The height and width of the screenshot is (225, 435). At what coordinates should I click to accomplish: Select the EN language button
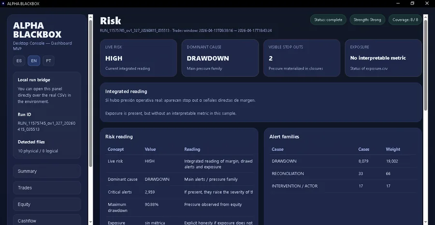pos(34,61)
